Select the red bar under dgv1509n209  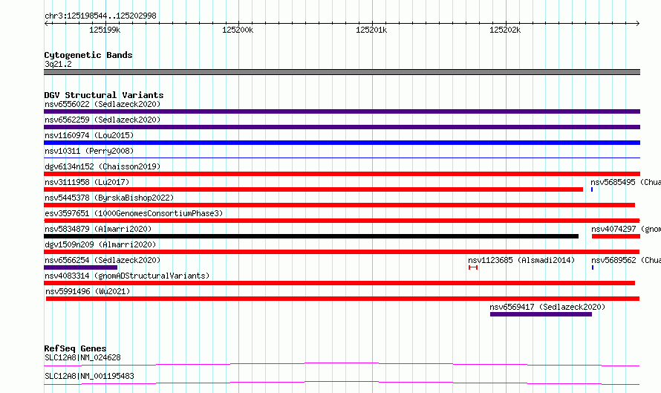(342, 252)
